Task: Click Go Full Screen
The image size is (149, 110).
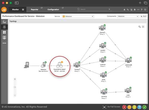Action: point(111,107)
